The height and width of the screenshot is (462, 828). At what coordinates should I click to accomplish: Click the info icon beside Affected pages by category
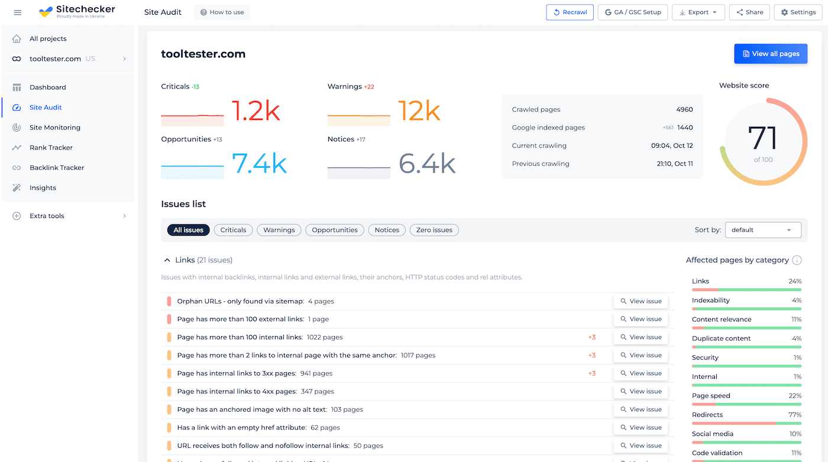point(797,260)
